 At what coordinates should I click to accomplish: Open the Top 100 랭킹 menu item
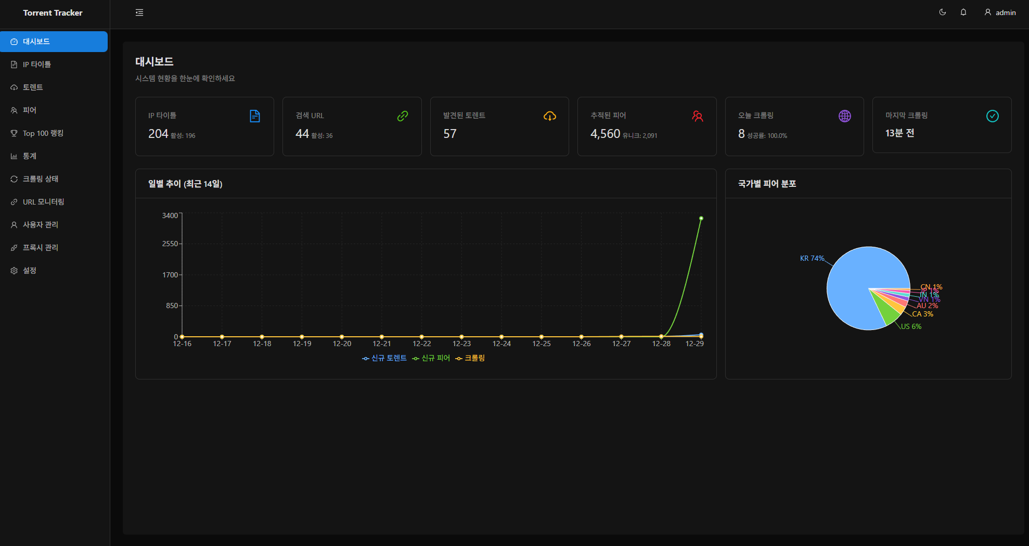[x=43, y=133]
